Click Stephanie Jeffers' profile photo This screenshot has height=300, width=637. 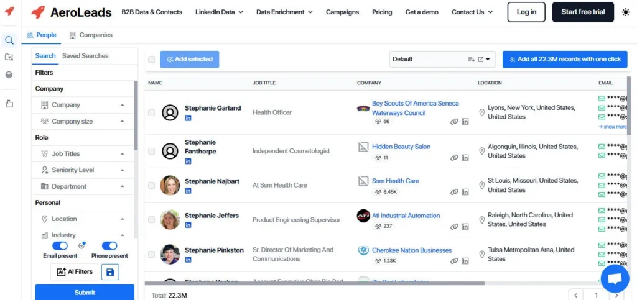pyautogui.click(x=170, y=220)
